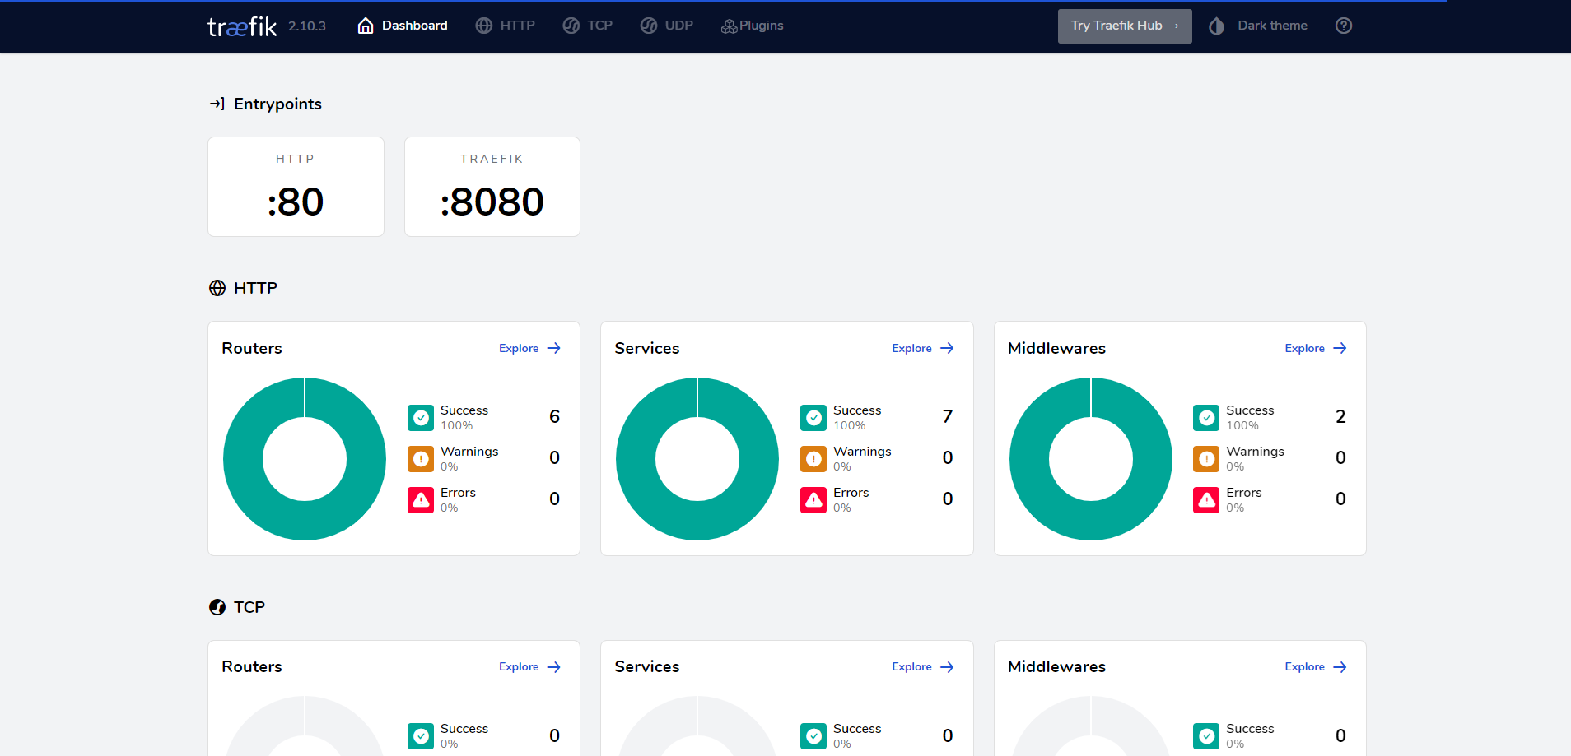Switch to the TCP nav tab

588,26
